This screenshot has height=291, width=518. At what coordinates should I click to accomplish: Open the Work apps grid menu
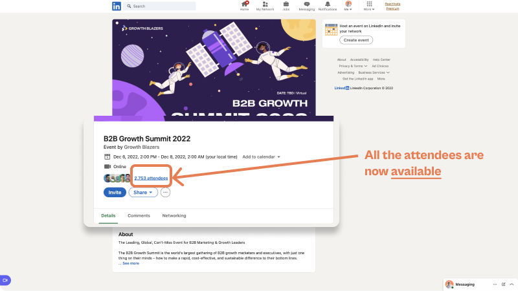369,6
